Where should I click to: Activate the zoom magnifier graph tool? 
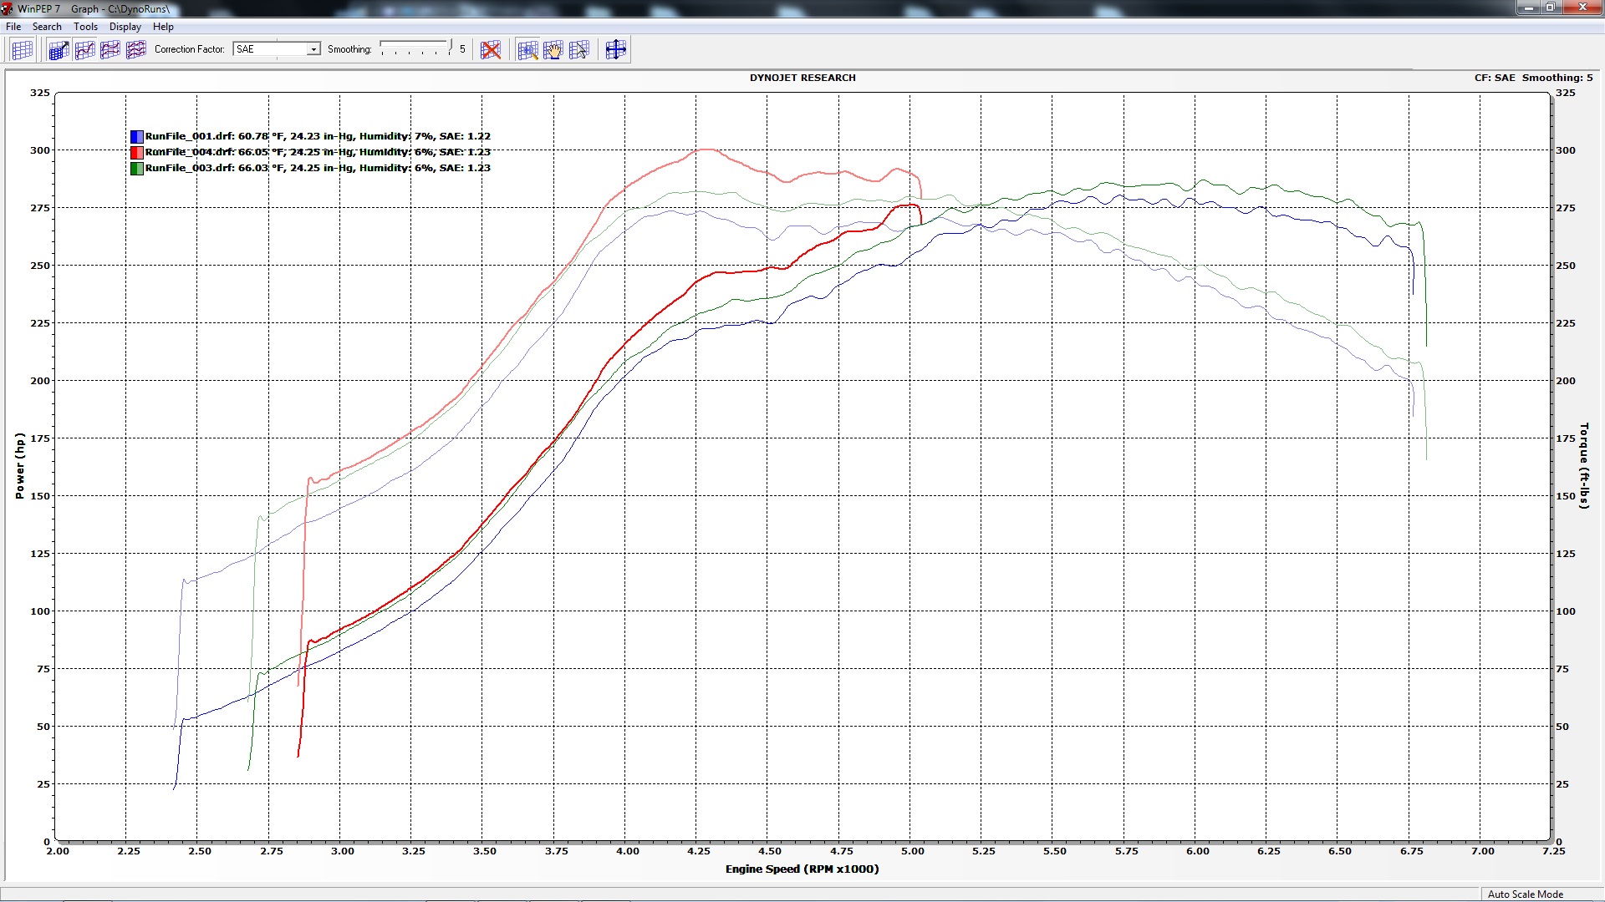pos(527,50)
